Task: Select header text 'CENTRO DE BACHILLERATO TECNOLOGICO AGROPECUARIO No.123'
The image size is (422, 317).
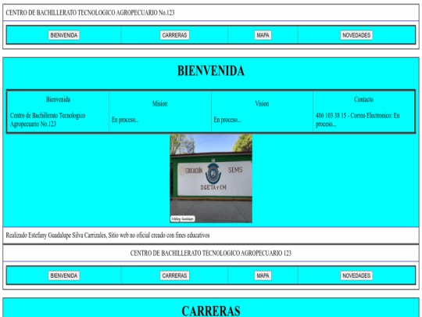Action: point(90,13)
